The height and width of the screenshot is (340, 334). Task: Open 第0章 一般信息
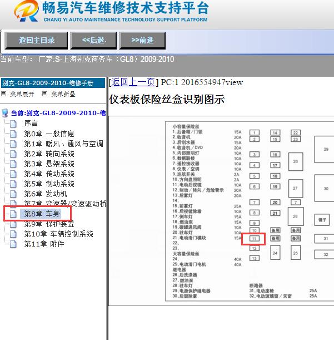click(x=49, y=134)
